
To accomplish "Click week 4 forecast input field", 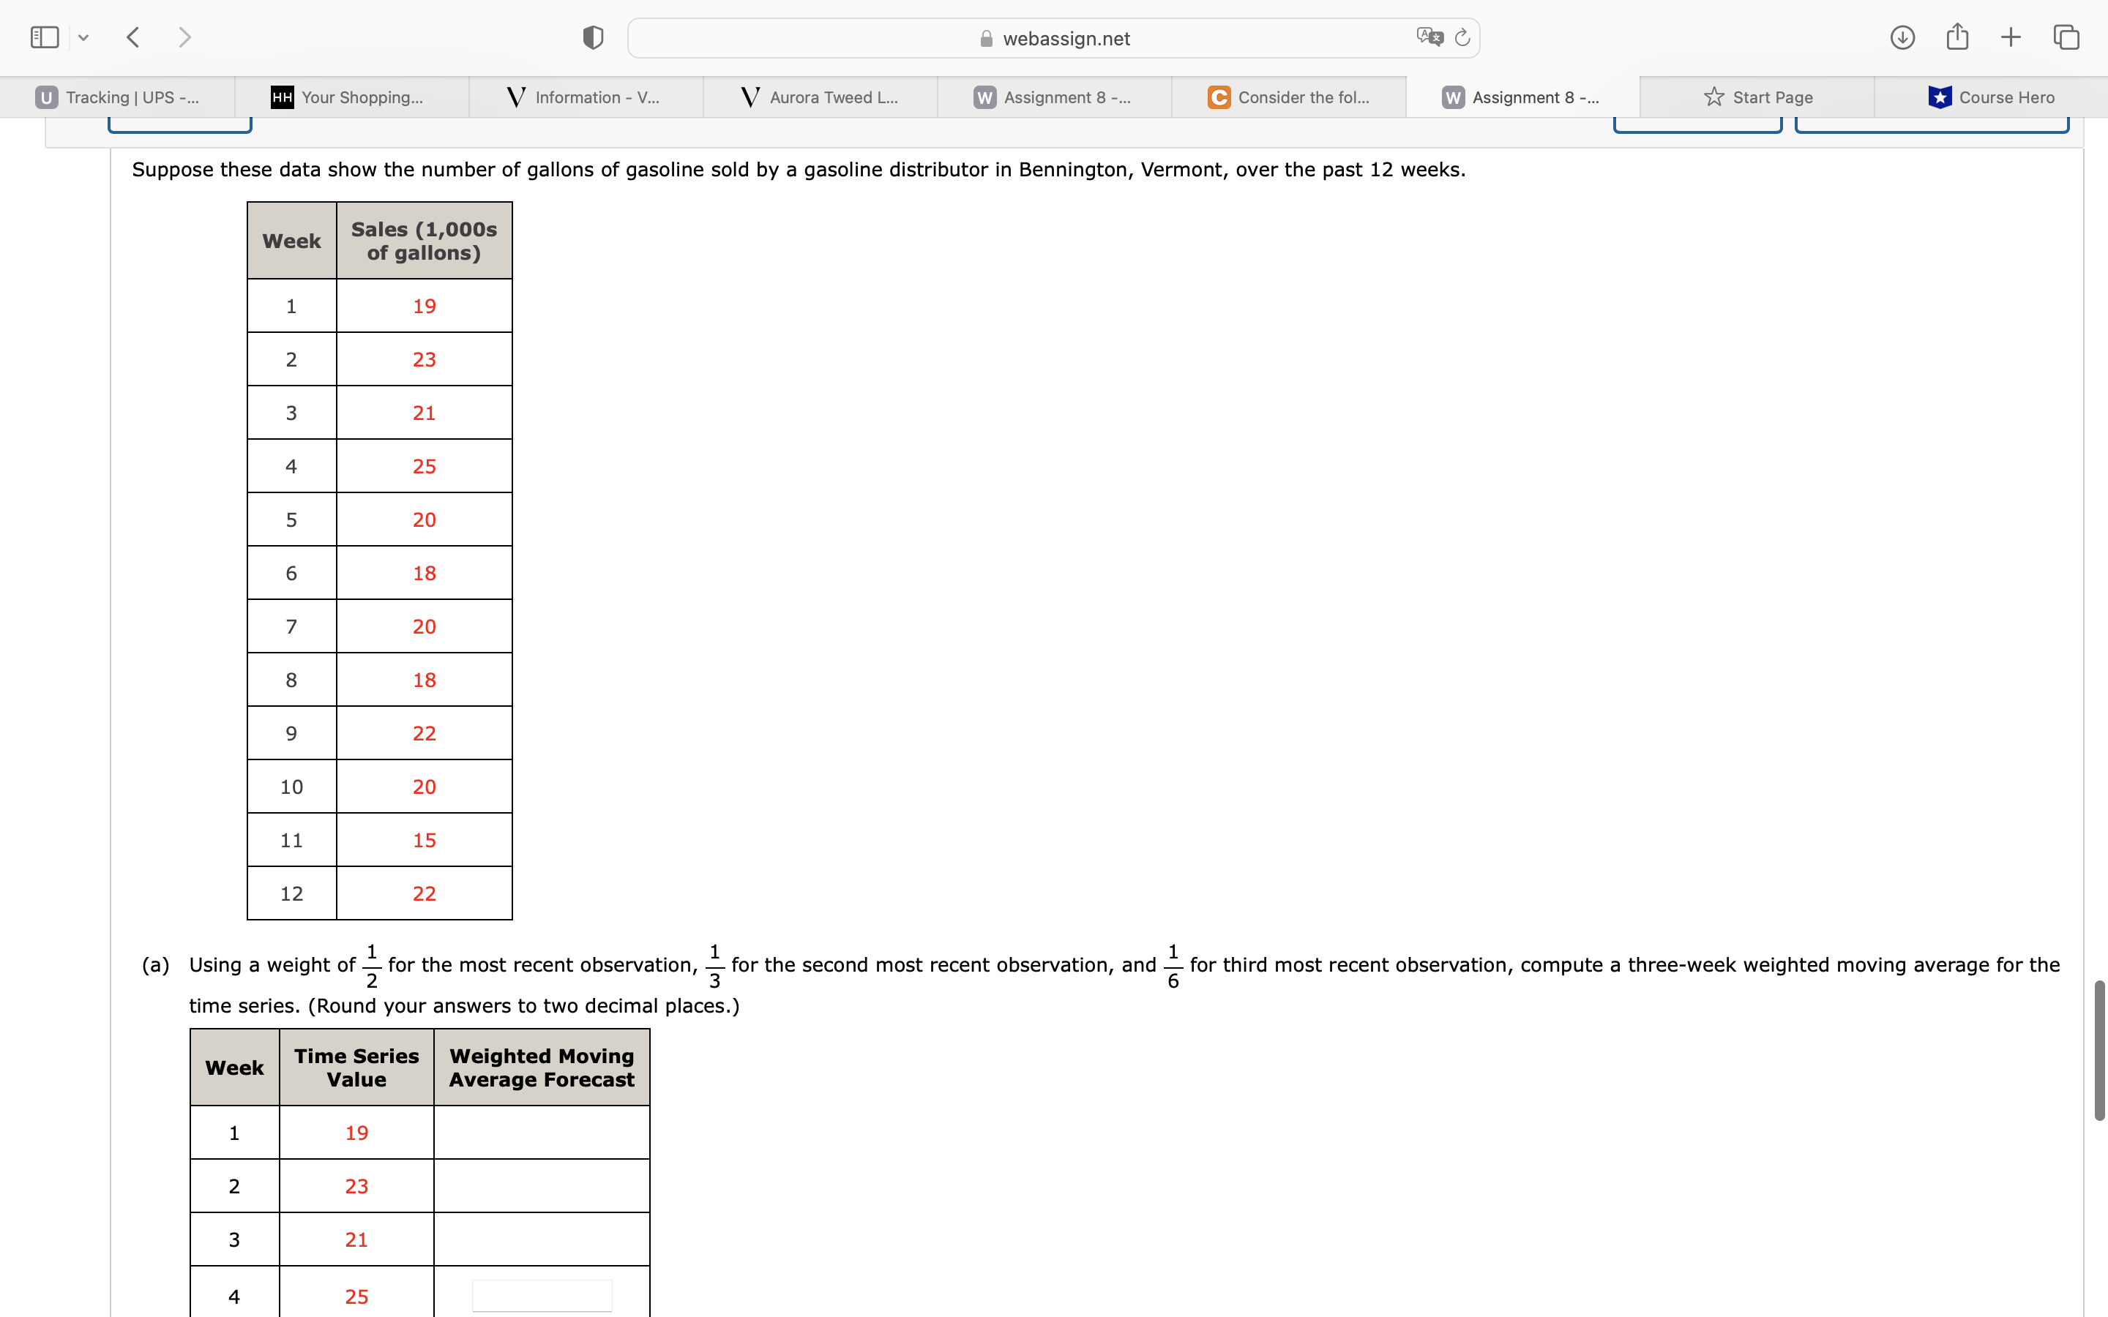I will click(542, 1295).
